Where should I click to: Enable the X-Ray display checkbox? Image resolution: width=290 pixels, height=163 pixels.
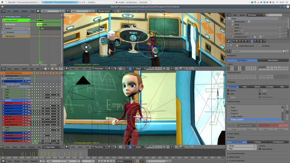(x=260, y=94)
